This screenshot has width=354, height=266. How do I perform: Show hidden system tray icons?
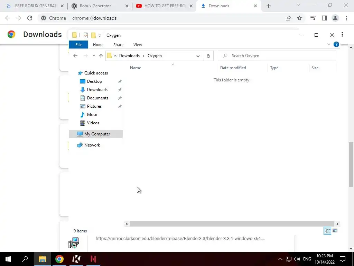click(280, 259)
